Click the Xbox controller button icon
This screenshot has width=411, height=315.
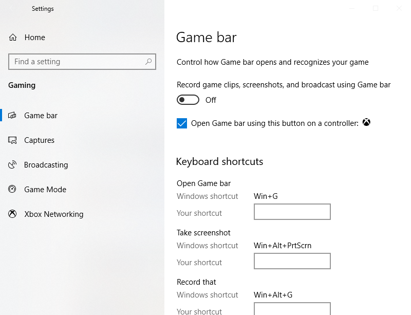tap(366, 122)
